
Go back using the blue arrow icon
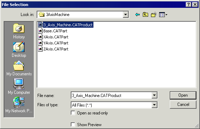(x=137, y=15)
